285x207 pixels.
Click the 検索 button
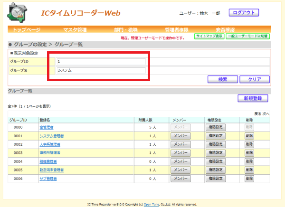(x=223, y=79)
